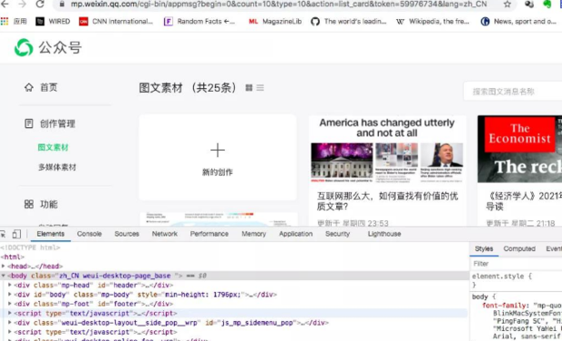This screenshot has height=341, width=562.
Task: Bookmark page with the star icon
Action: pyautogui.click(x=508, y=5)
